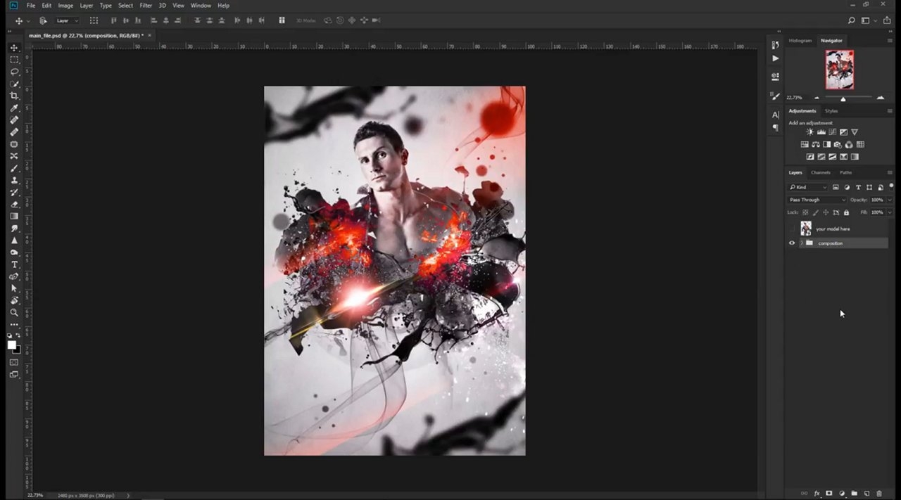Open Auto-Select Layer dropdown in options bar

[66, 20]
